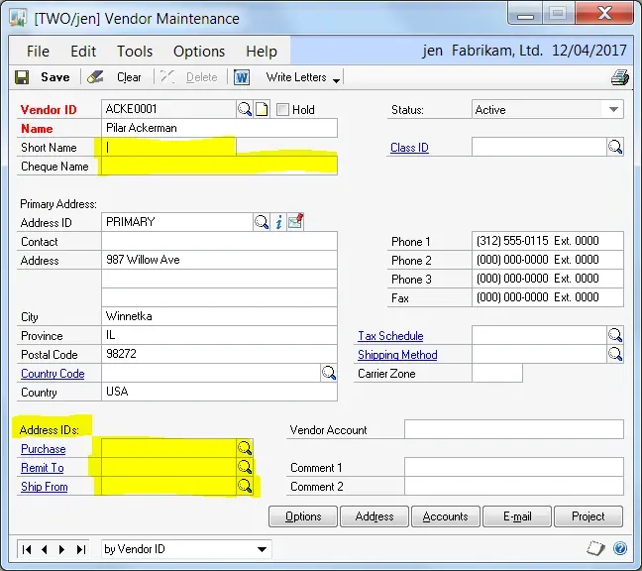The width and height of the screenshot is (642, 571).
Task: Click the Class ID lookup magnifier
Action: (x=615, y=148)
